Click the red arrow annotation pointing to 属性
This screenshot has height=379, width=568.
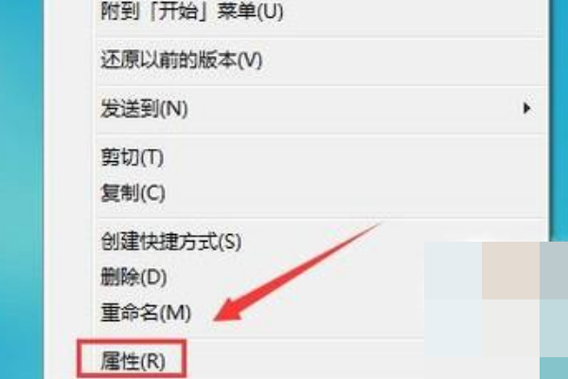(295, 272)
